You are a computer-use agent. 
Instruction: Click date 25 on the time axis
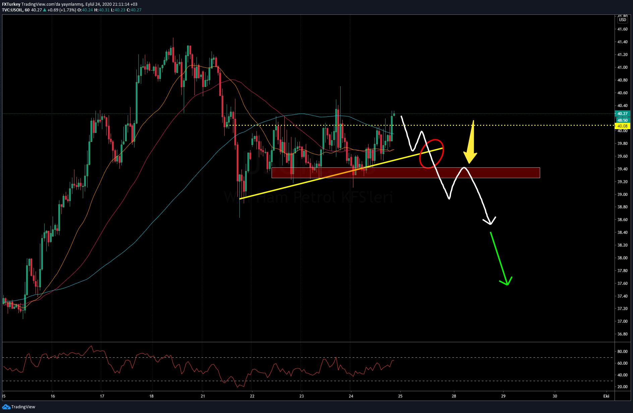tap(400, 396)
